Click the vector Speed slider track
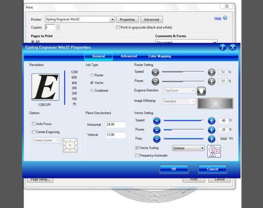This screenshot has height=208, width=263. pos(184,120)
